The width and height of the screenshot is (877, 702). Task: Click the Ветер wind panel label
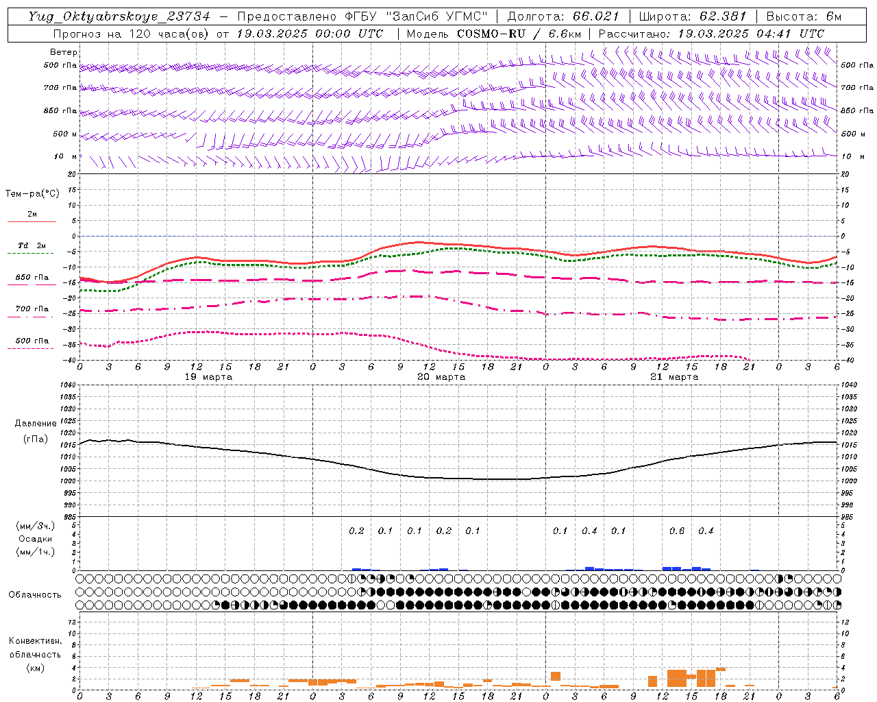(x=64, y=52)
